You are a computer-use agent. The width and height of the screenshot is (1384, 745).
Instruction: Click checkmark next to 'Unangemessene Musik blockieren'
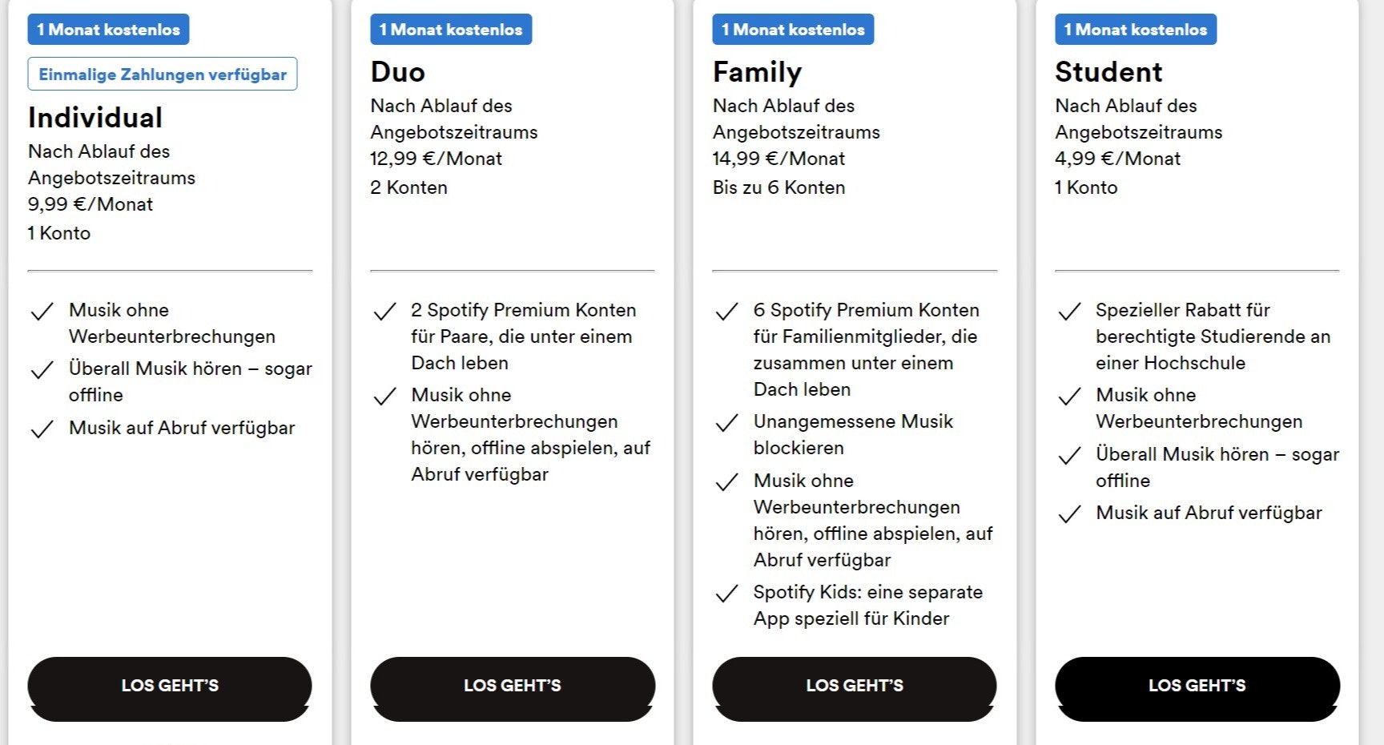click(x=726, y=423)
